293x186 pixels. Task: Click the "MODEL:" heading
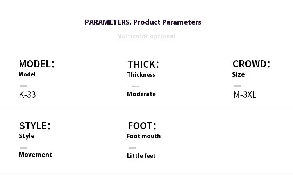37,64
